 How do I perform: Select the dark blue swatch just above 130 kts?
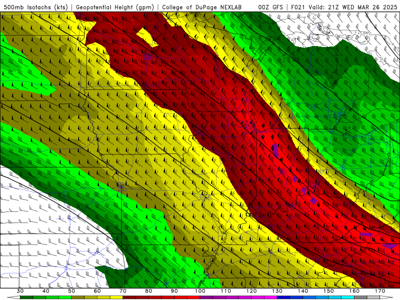click(x=283, y=297)
